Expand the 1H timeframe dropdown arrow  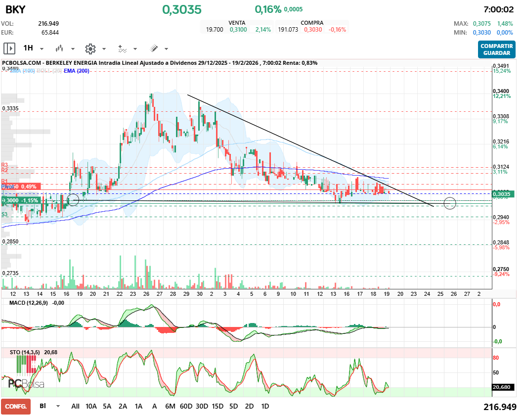point(42,49)
